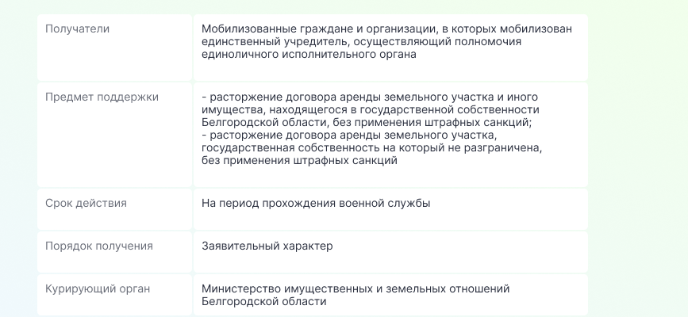Click the "Срок действия" row label
This screenshot has width=688, height=317.
pos(86,203)
